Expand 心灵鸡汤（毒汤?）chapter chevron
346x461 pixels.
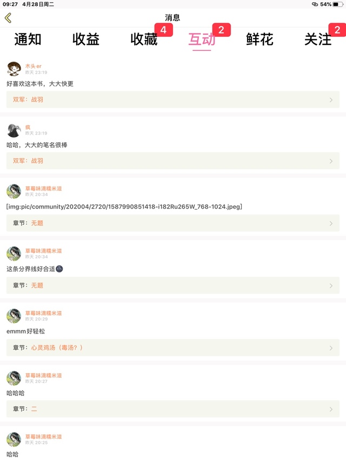pyautogui.click(x=331, y=348)
